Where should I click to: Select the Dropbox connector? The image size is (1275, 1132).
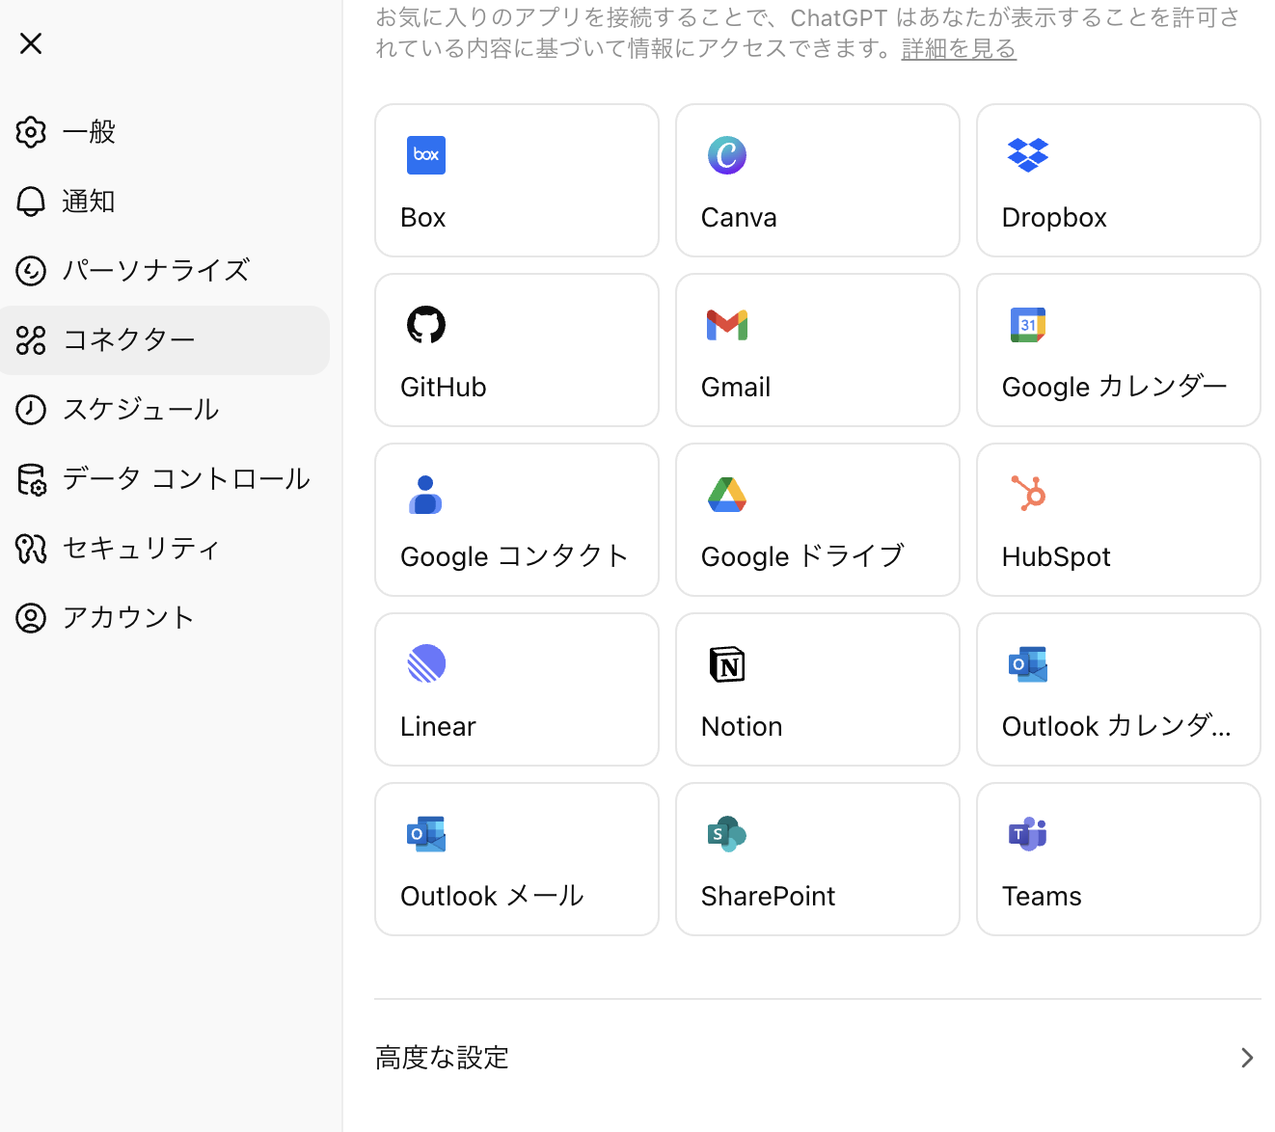(1118, 180)
